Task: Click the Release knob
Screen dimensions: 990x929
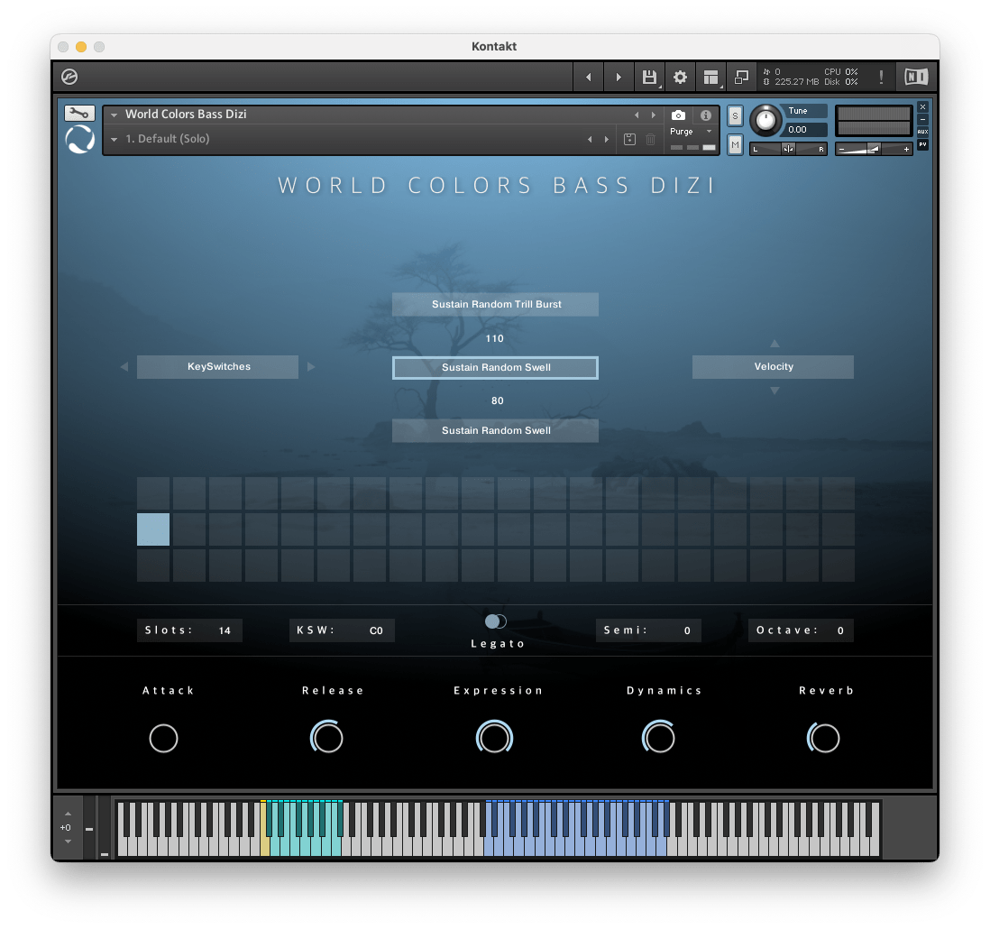Action: tap(327, 737)
